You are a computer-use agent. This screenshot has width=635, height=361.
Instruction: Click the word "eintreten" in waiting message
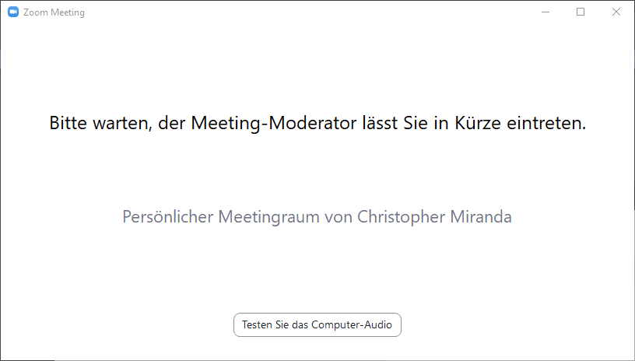543,123
